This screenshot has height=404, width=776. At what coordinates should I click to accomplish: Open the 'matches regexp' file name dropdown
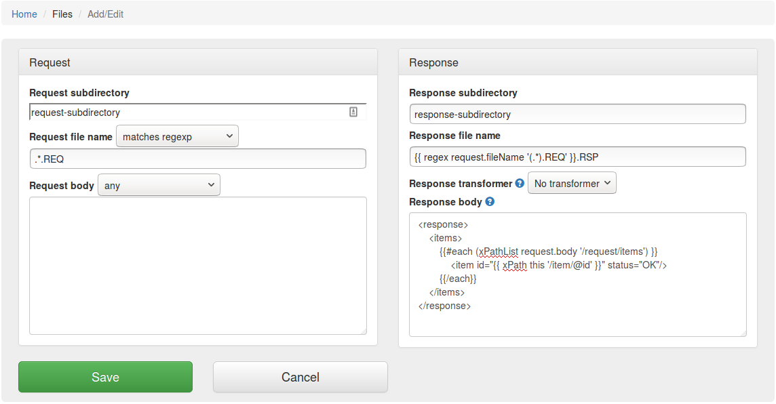[177, 136]
